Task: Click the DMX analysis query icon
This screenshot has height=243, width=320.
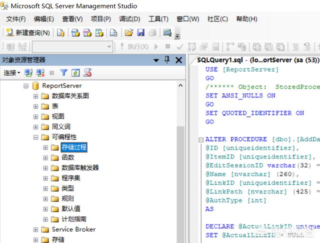Action: [x=87, y=32]
